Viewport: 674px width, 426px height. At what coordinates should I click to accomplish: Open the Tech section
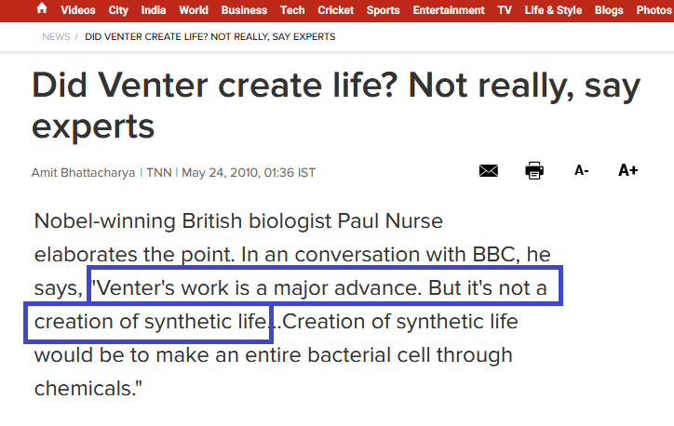[x=292, y=10]
